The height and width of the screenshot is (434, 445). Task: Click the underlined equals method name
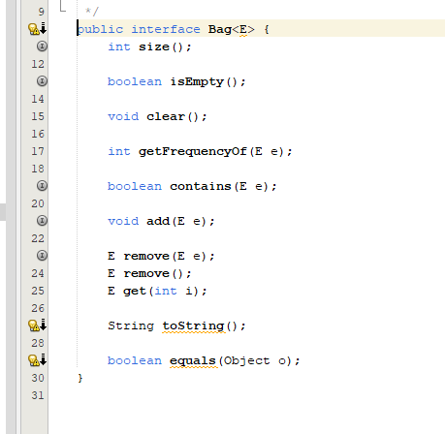coord(193,361)
